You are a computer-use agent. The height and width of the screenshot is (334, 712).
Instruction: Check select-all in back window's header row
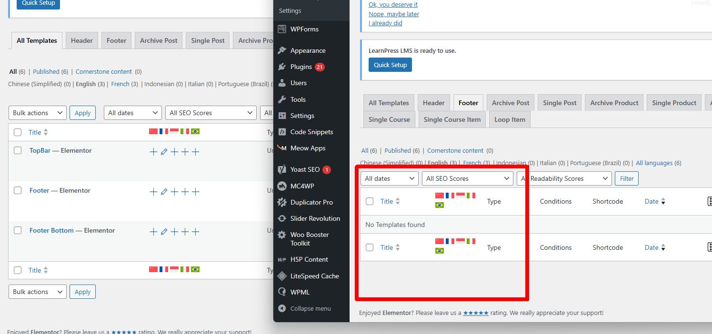pos(18,132)
